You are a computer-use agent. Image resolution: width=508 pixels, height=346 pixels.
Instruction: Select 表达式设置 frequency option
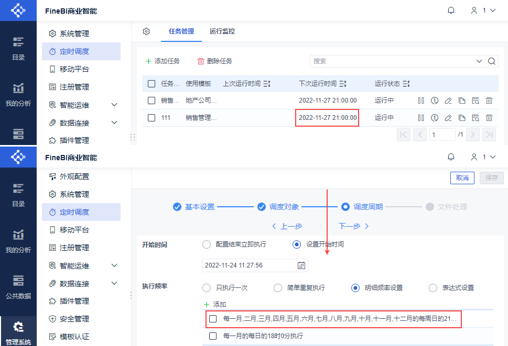[433, 288]
